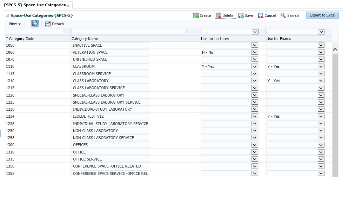Screen dimensions: 343x203
Task: Select the {SPCS-5} Space-Use Categories tab
Action: point(34,5)
